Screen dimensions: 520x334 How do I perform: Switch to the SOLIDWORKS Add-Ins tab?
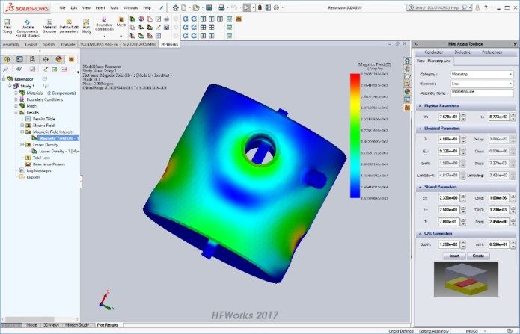pyautogui.click(x=100, y=44)
